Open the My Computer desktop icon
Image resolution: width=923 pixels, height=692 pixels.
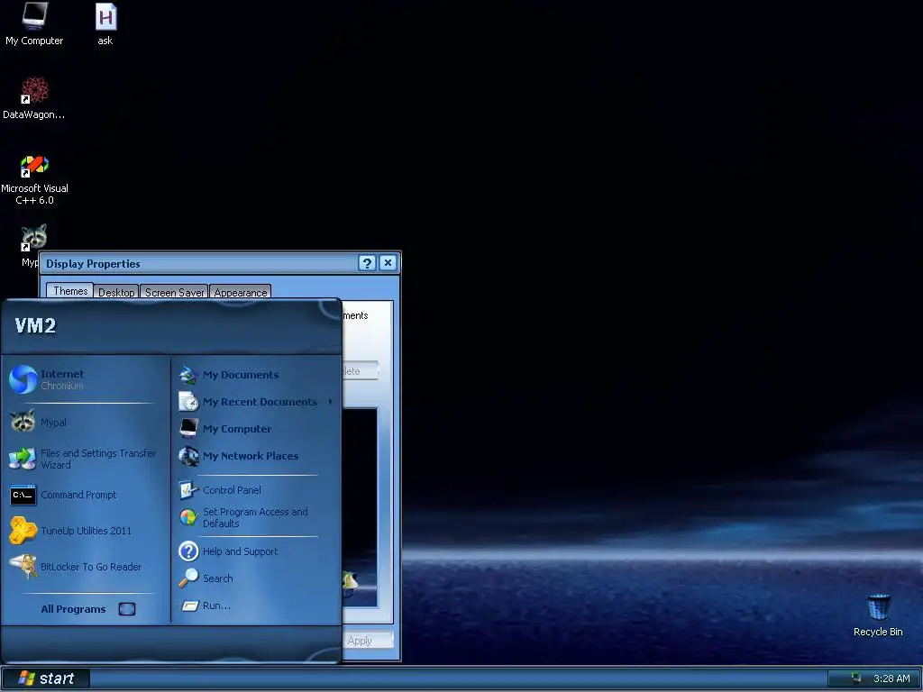34,23
